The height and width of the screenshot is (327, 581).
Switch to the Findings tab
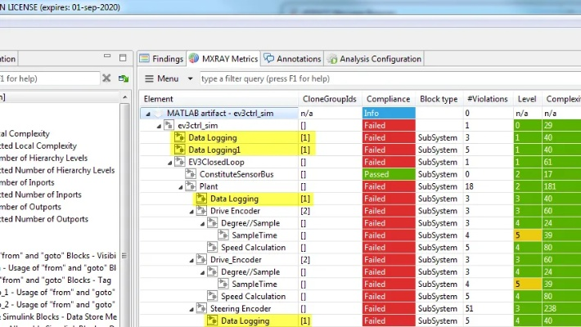tap(161, 59)
